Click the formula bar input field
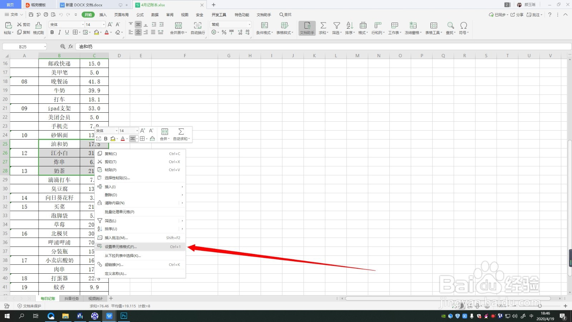572x322 pixels. 323,47
